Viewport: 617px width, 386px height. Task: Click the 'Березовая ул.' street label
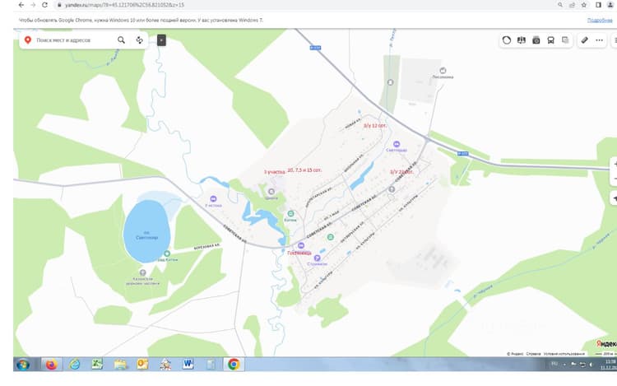coord(206,247)
